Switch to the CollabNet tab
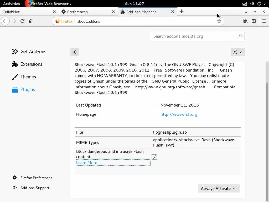The width and height of the screenshot is (269, 202). pos(29,12)
